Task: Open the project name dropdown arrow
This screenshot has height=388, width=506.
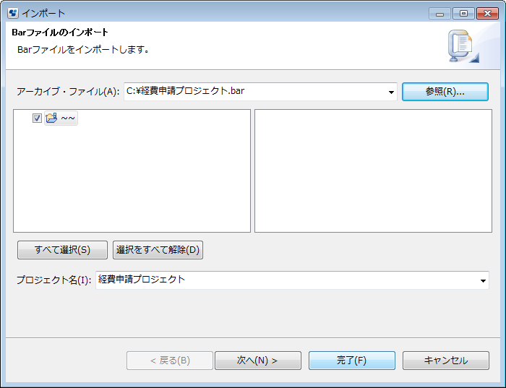Action: click(x=483, y=280)
